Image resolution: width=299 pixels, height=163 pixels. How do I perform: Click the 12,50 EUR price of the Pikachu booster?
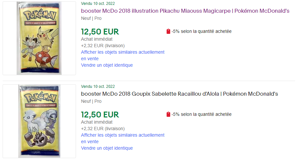[100, 32]
